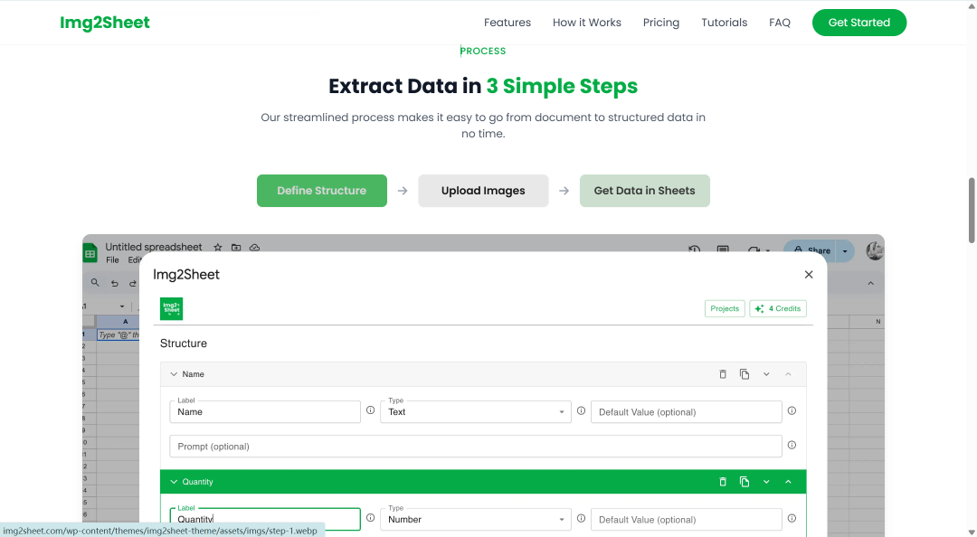Move the Quantity field down
The height and width of the screenshot is (537, 977).
[x=766, y=482]
